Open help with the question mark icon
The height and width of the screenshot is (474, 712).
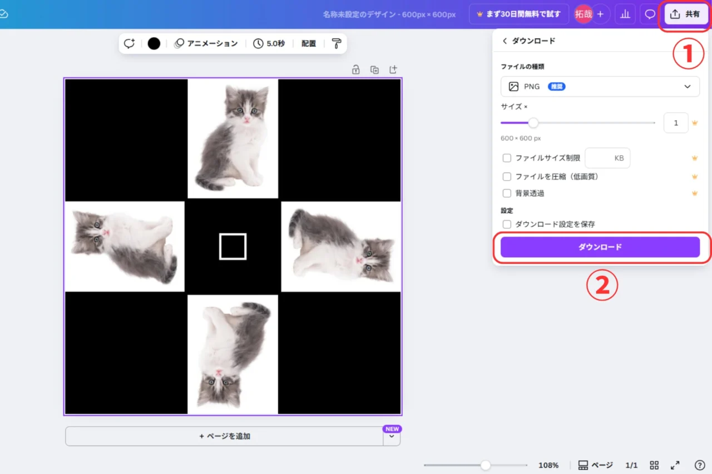[x=700, y=465]
